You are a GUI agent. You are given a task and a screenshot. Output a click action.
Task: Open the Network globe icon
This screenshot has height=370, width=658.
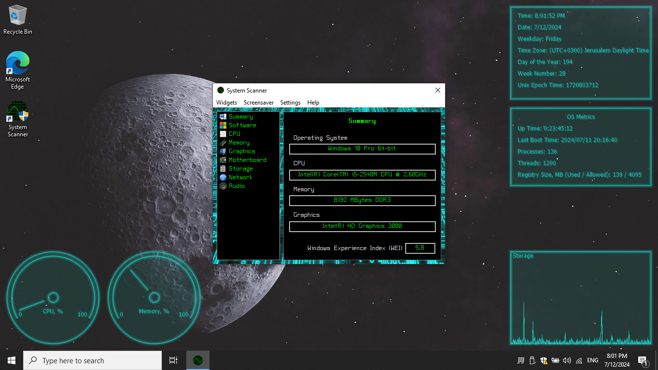223,177
